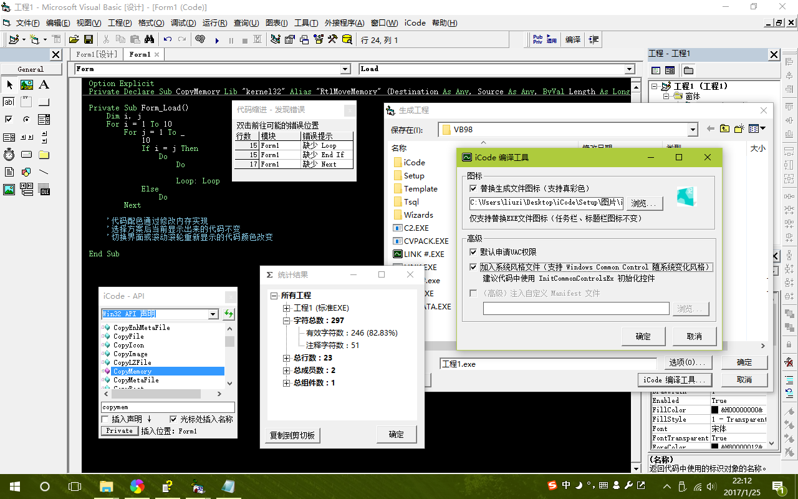Collapse the 字符总数 : 297 node
Image resolution: width=798 pixels, height=499 pixels.
(286, 321)
